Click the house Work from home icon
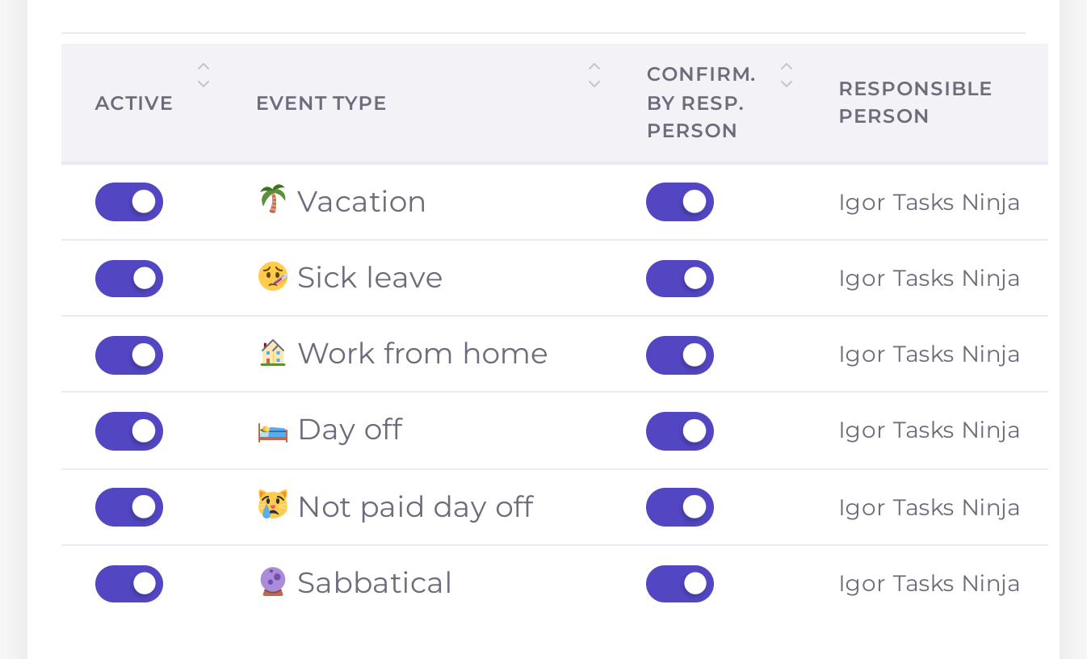This screenshot has height=659, width=1087. [x=273, y=353]
